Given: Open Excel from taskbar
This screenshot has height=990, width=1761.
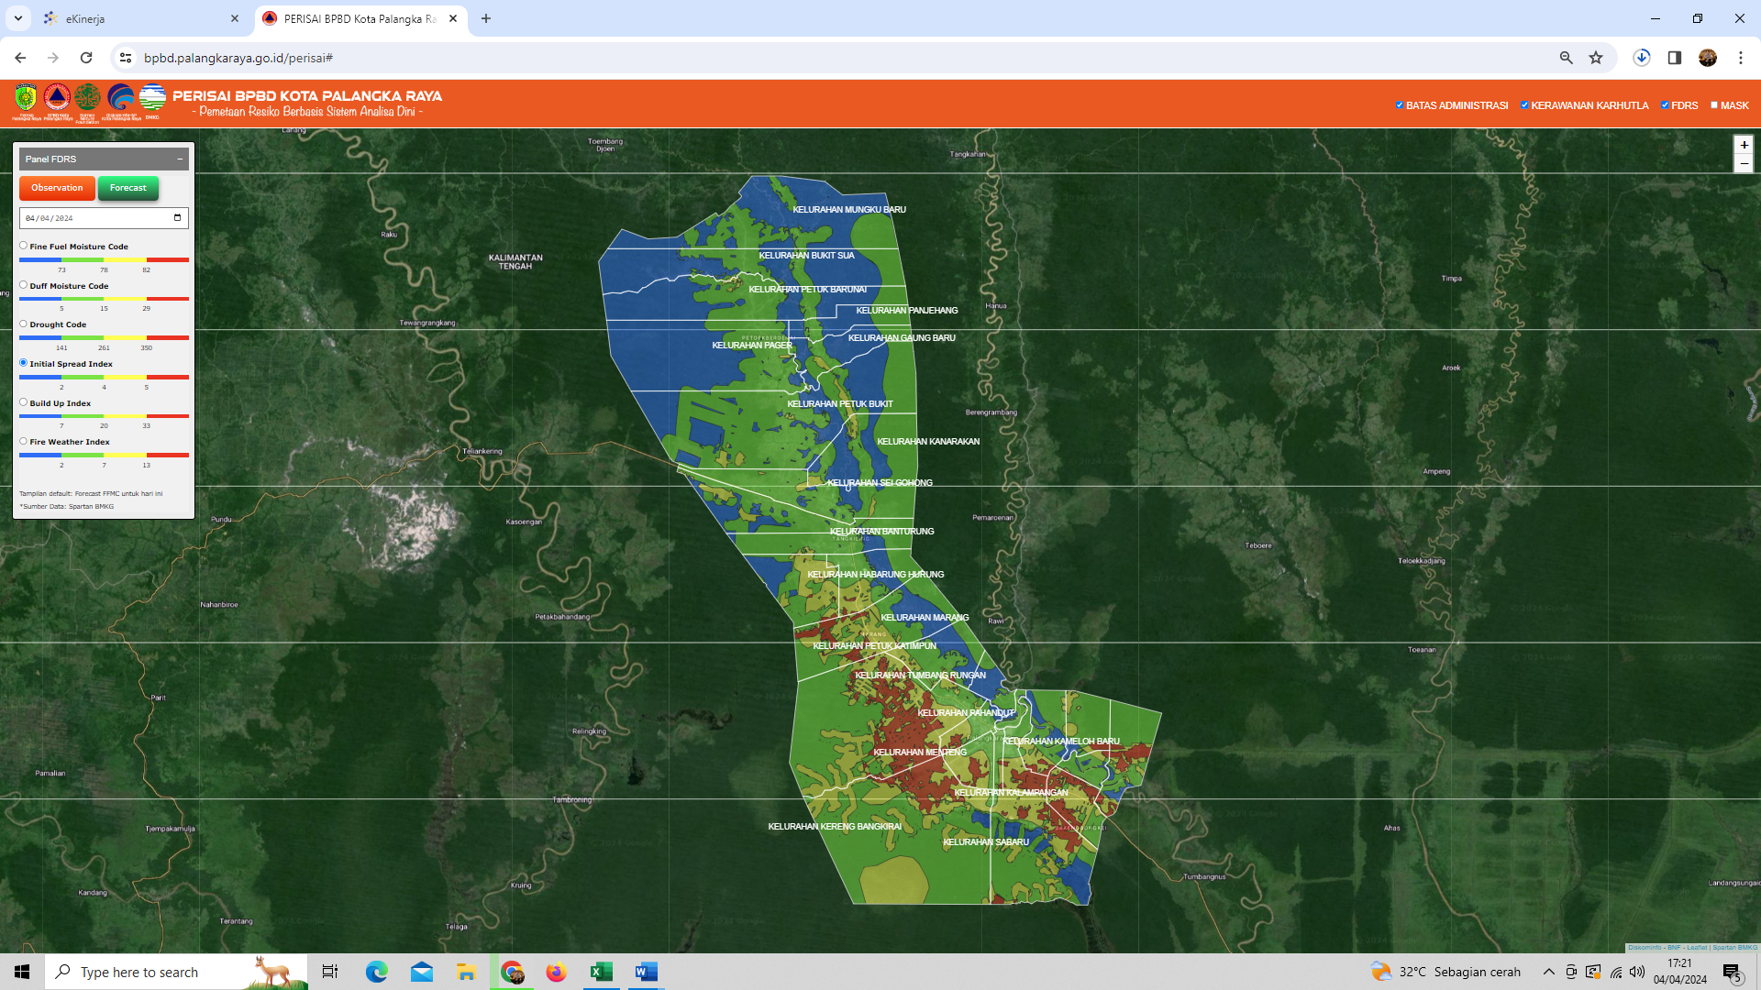Looking at the screenshot, I should tap(601, 972).
